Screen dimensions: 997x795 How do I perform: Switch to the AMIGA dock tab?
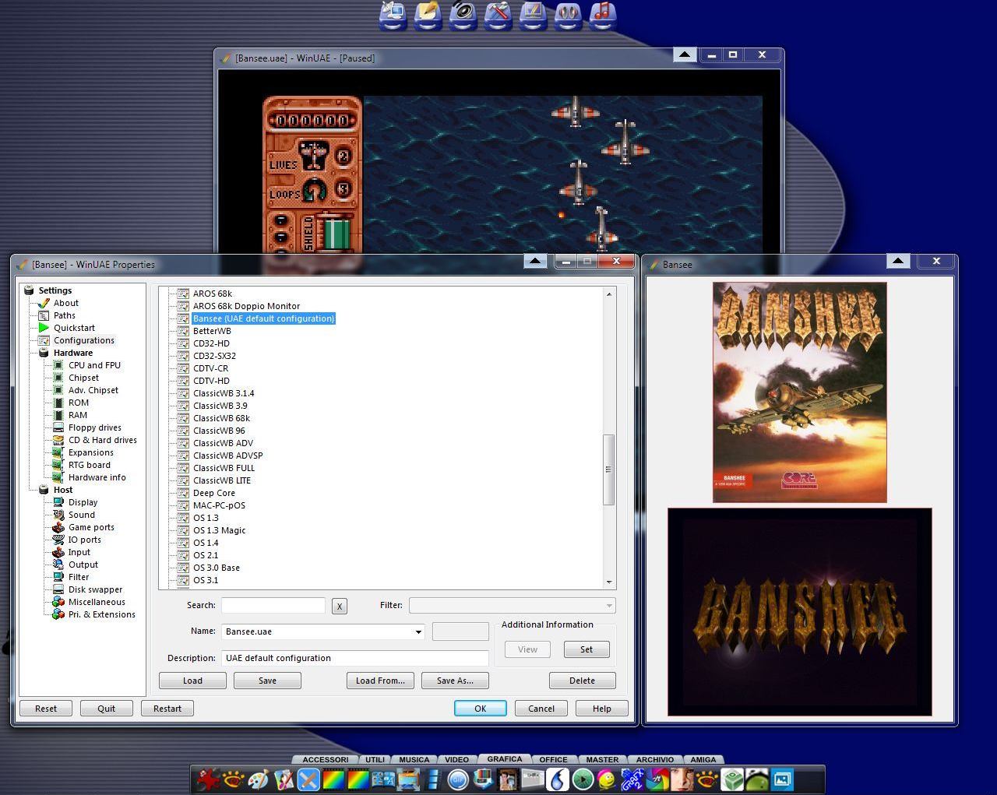[703, 759]
